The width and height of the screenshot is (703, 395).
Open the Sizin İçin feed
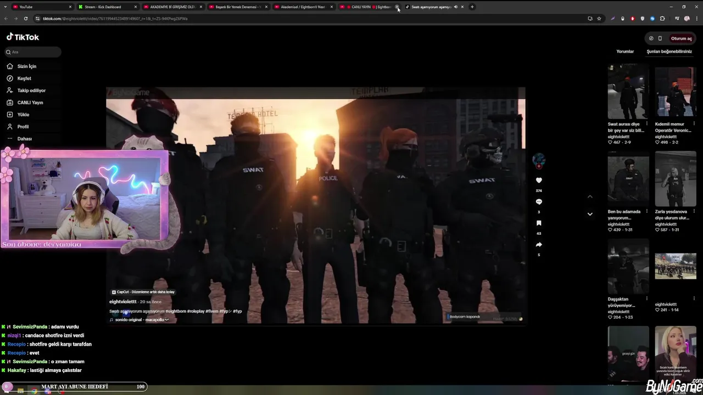tap(26, 66)
